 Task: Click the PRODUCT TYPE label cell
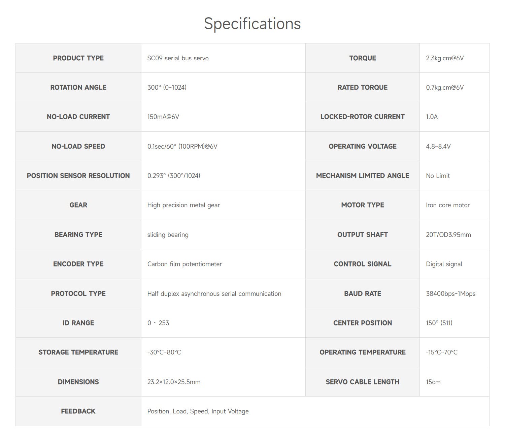coord(78,58)
